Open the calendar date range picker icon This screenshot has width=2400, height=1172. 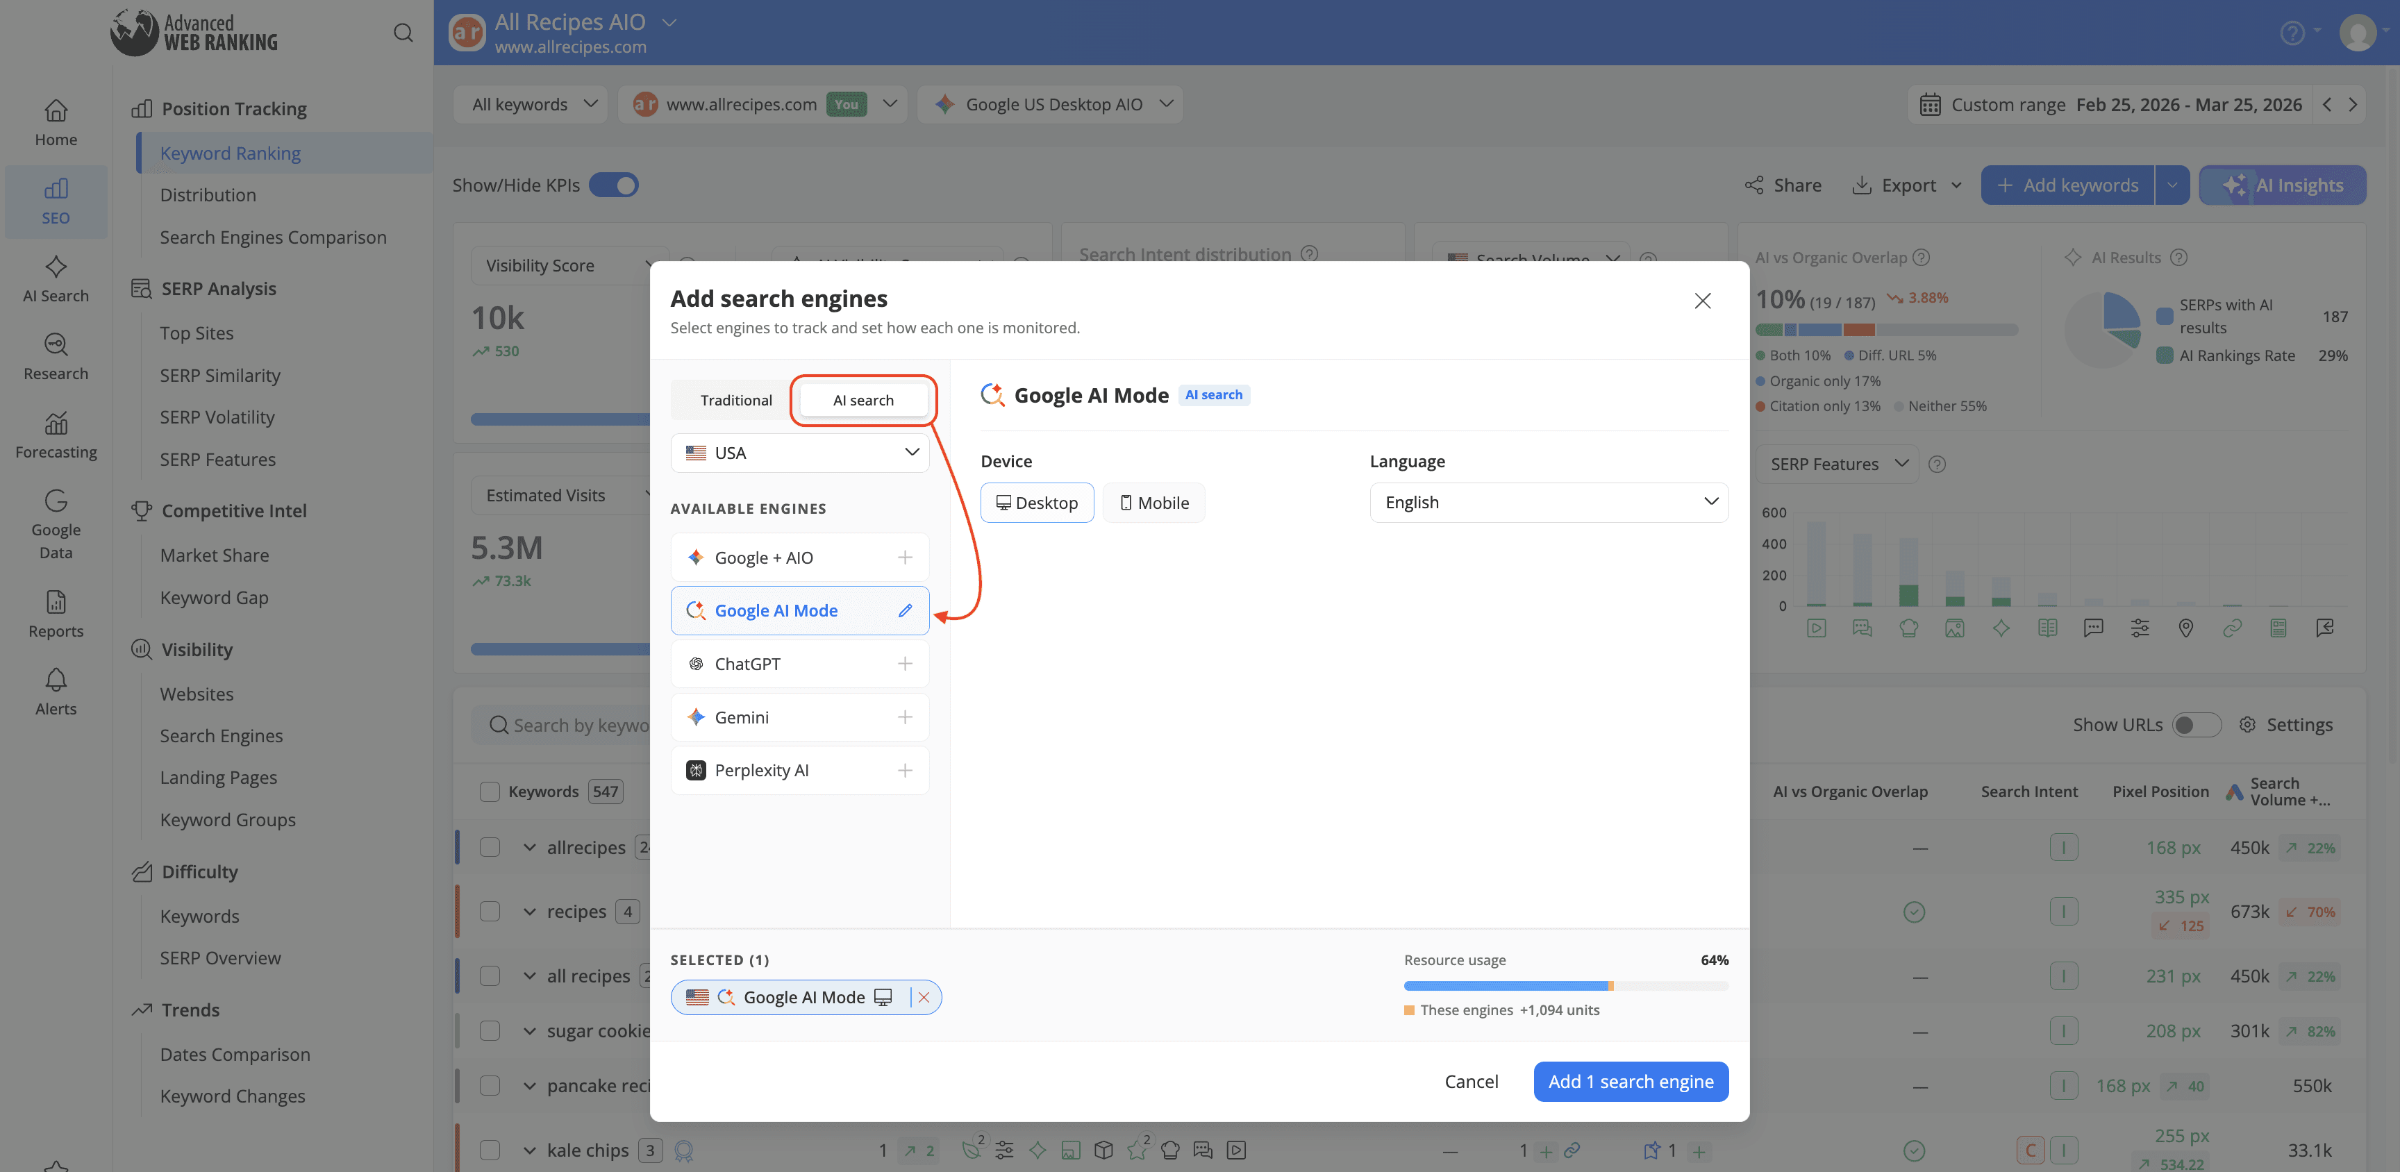pyautogui.click(x=1931, y=104)
